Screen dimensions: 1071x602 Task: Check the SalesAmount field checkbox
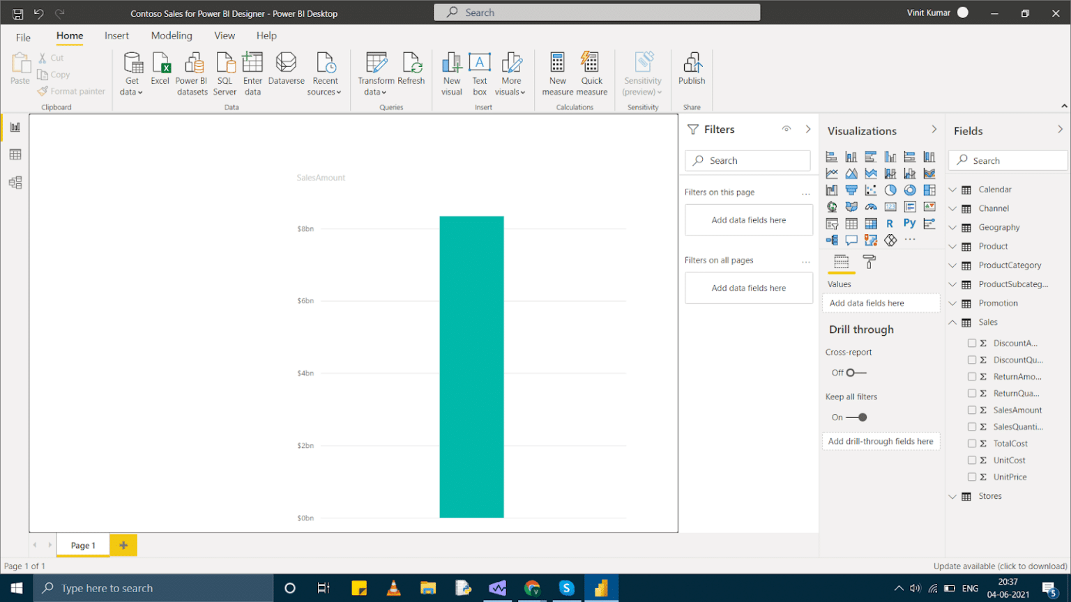point(973,410)
